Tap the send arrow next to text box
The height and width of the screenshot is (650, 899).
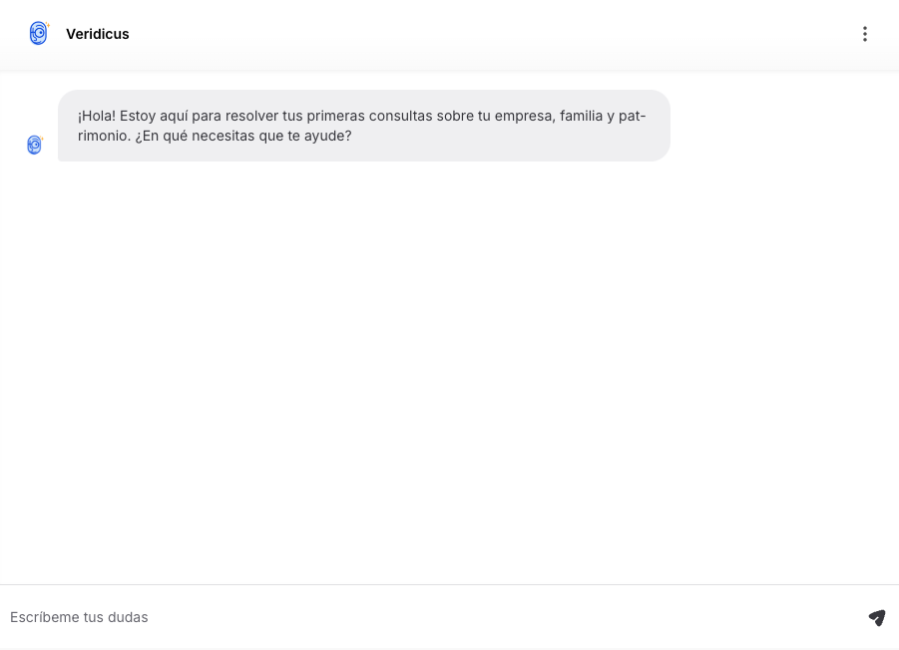(x=877, y=617)
